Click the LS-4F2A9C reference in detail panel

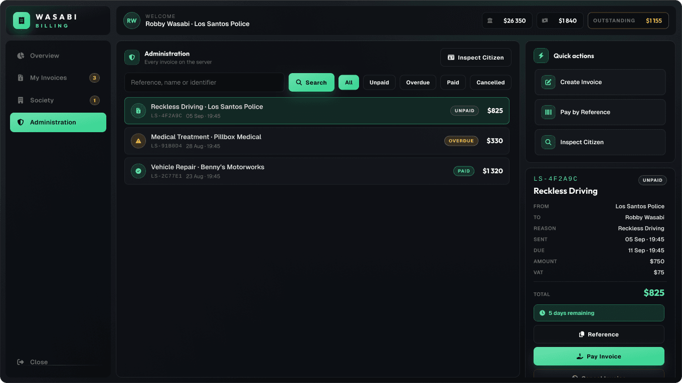[x=556, y=179]
